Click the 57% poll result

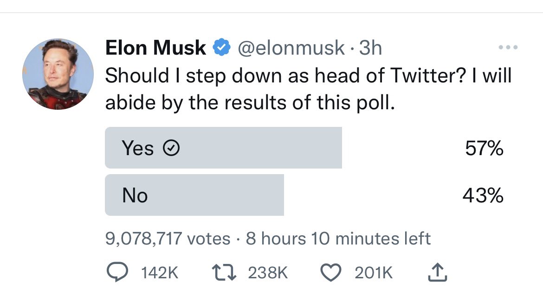pos(484,148)
